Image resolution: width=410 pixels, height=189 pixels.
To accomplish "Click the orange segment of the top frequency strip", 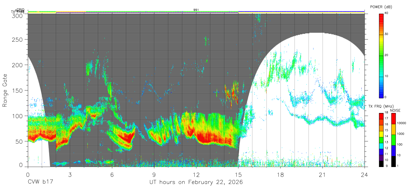I will pyautogui.click(x=71, y=12).
